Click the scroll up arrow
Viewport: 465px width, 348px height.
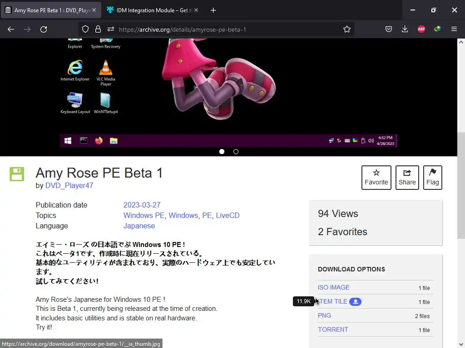pyautogui.click(x=461, y=42)
